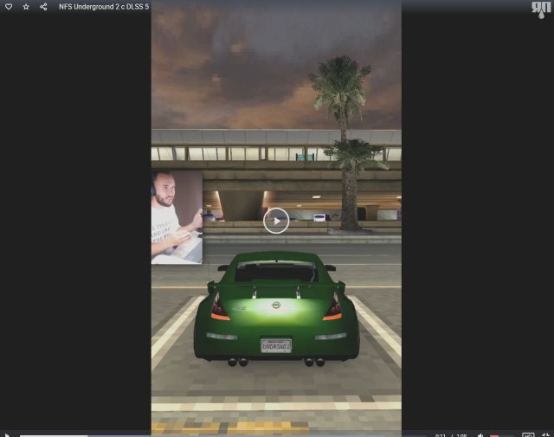Mute the video with the speaker icon

480,435
